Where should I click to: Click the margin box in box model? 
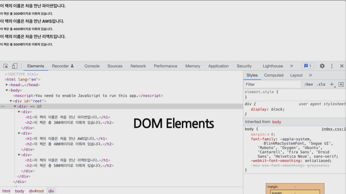click(x=295, y=187)
